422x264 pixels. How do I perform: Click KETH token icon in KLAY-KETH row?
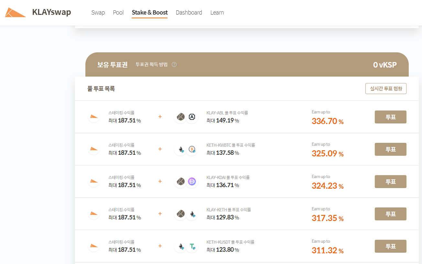pos(192,214)
